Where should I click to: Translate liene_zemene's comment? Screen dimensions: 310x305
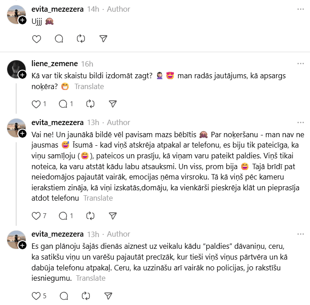(89, 86)
